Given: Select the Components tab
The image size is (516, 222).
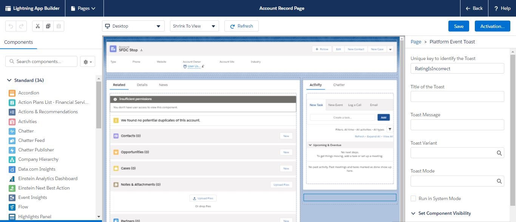Looking at the screenshot, I should (19, 42).
